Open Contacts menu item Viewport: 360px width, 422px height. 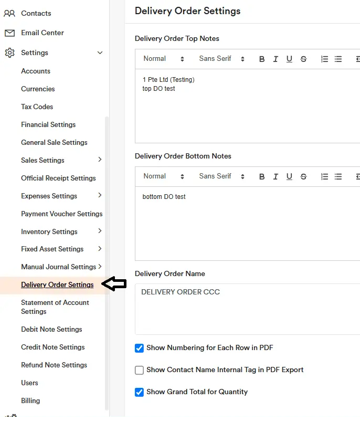tap(36, 13)
